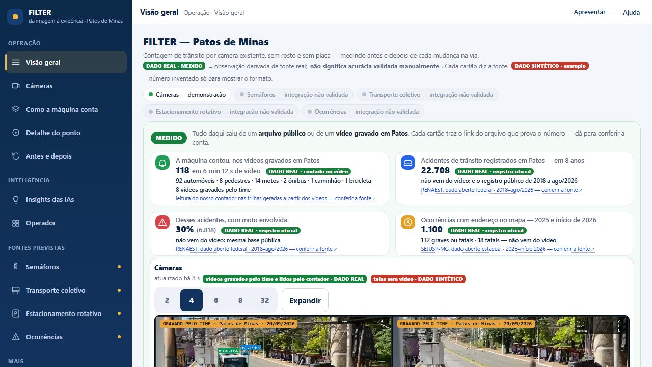Click the traffic light icon for Semáforos
The height and width of the screenshot is (367, 652).
pyautogui.click(x=16, y=267)
